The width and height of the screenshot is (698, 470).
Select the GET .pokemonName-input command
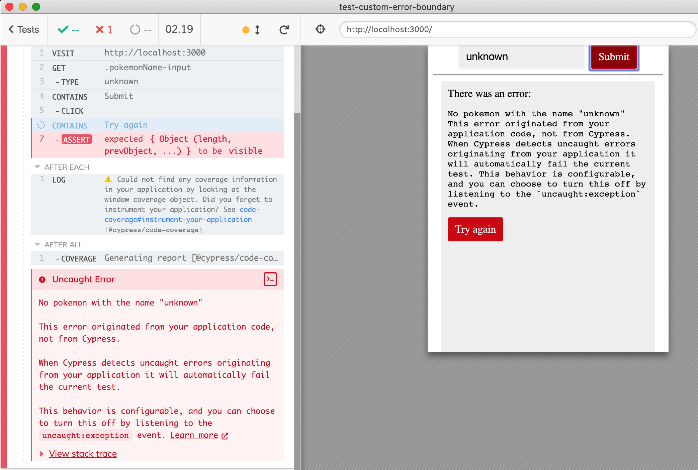pos(157,68)
